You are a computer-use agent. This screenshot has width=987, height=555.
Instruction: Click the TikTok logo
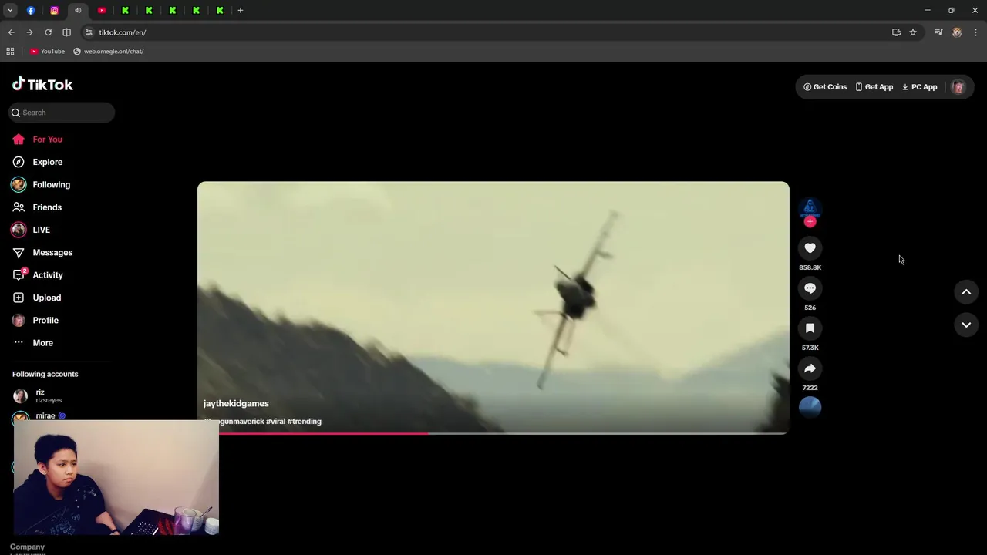42,84
